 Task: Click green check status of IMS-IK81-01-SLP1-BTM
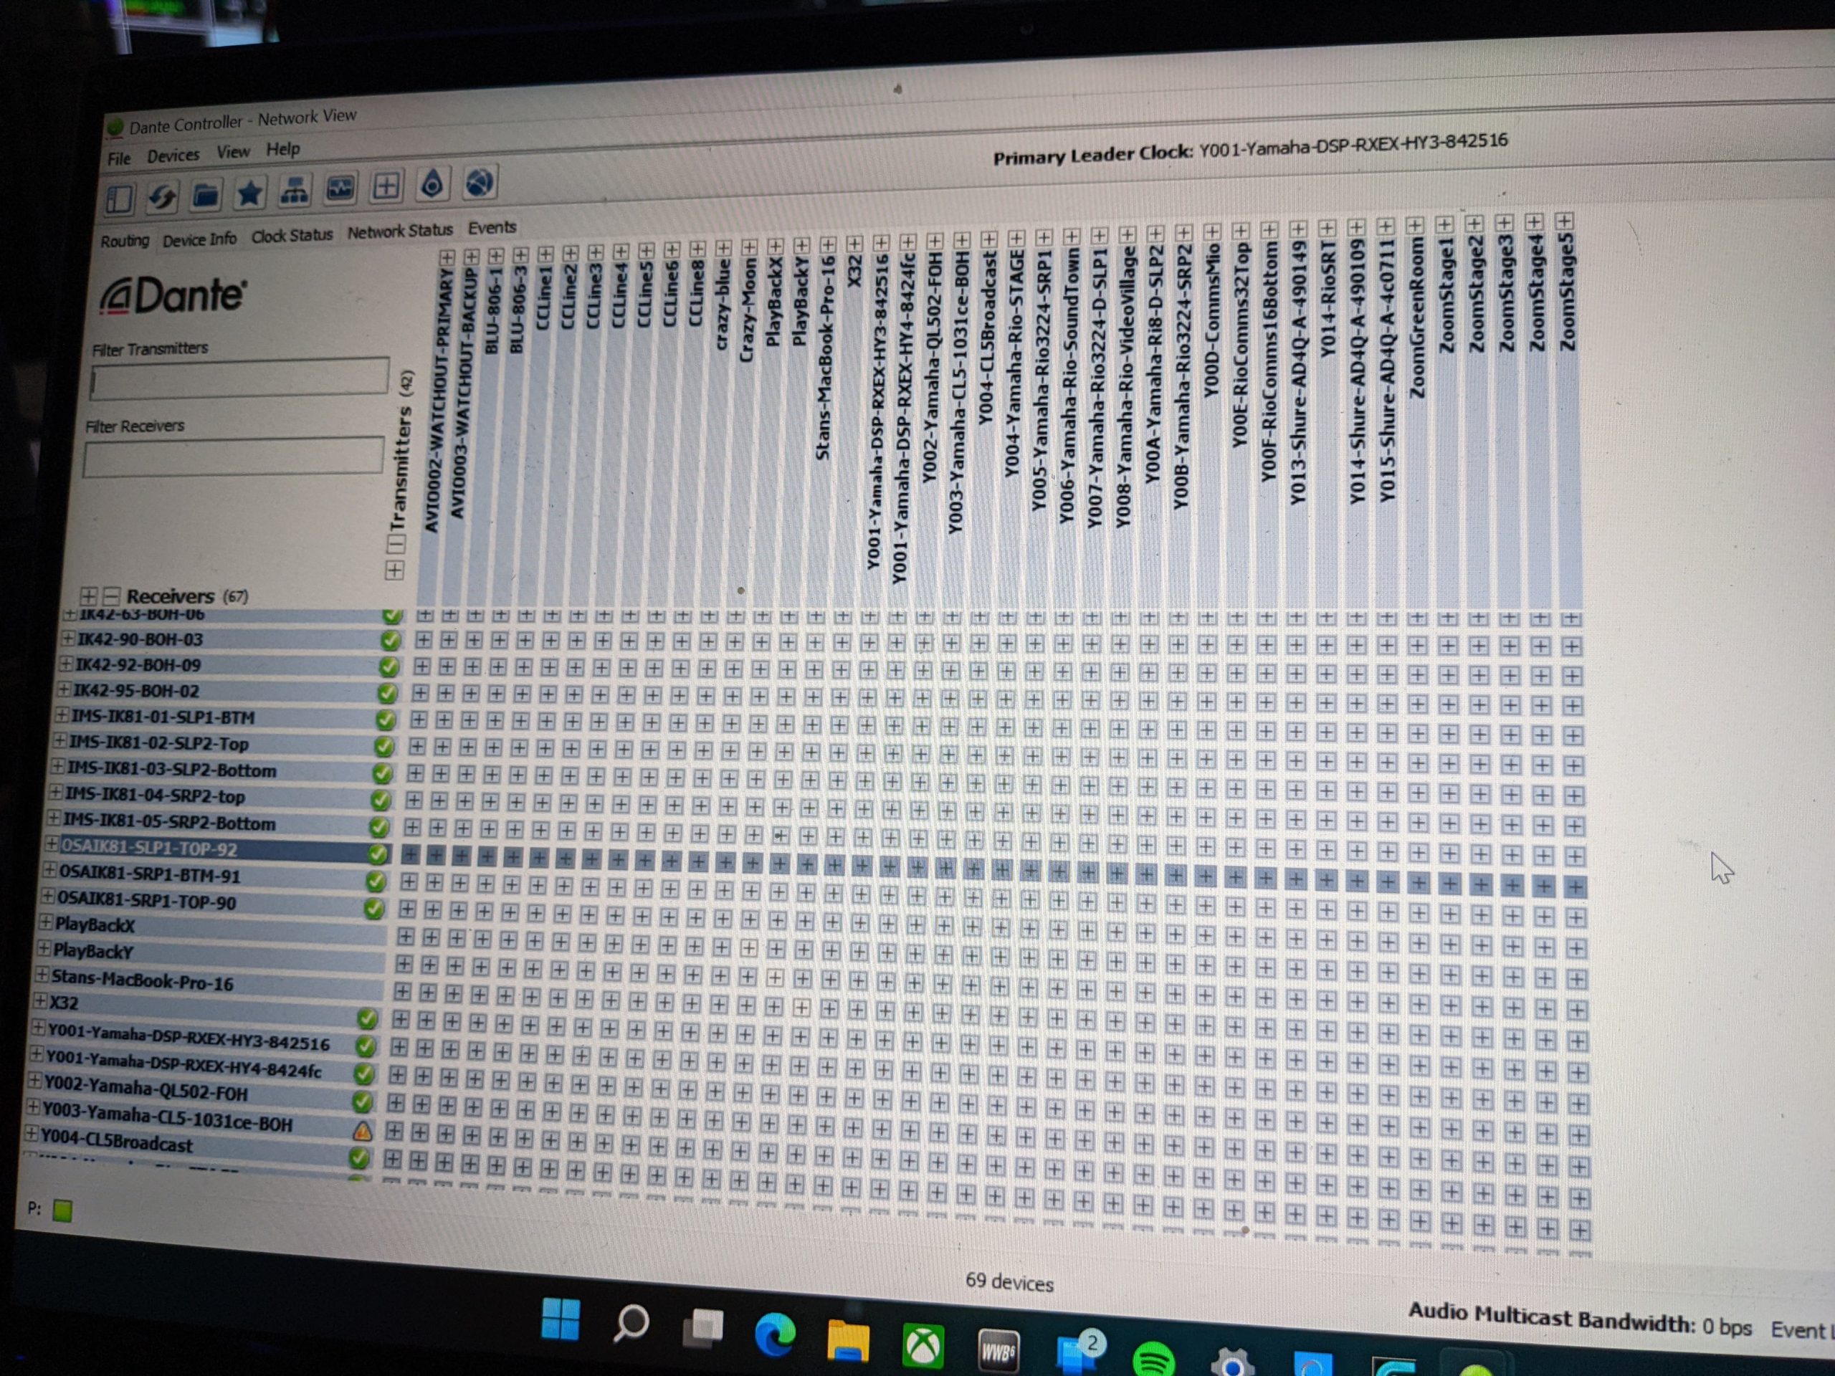click(386, 720)
